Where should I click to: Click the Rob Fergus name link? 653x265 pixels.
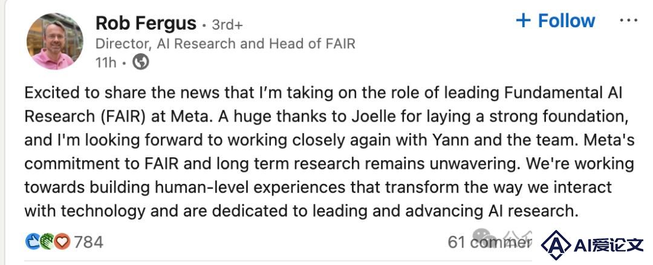[x=146, y=22]
